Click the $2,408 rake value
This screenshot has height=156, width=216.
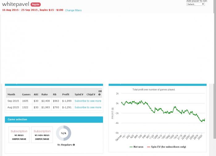46,101
